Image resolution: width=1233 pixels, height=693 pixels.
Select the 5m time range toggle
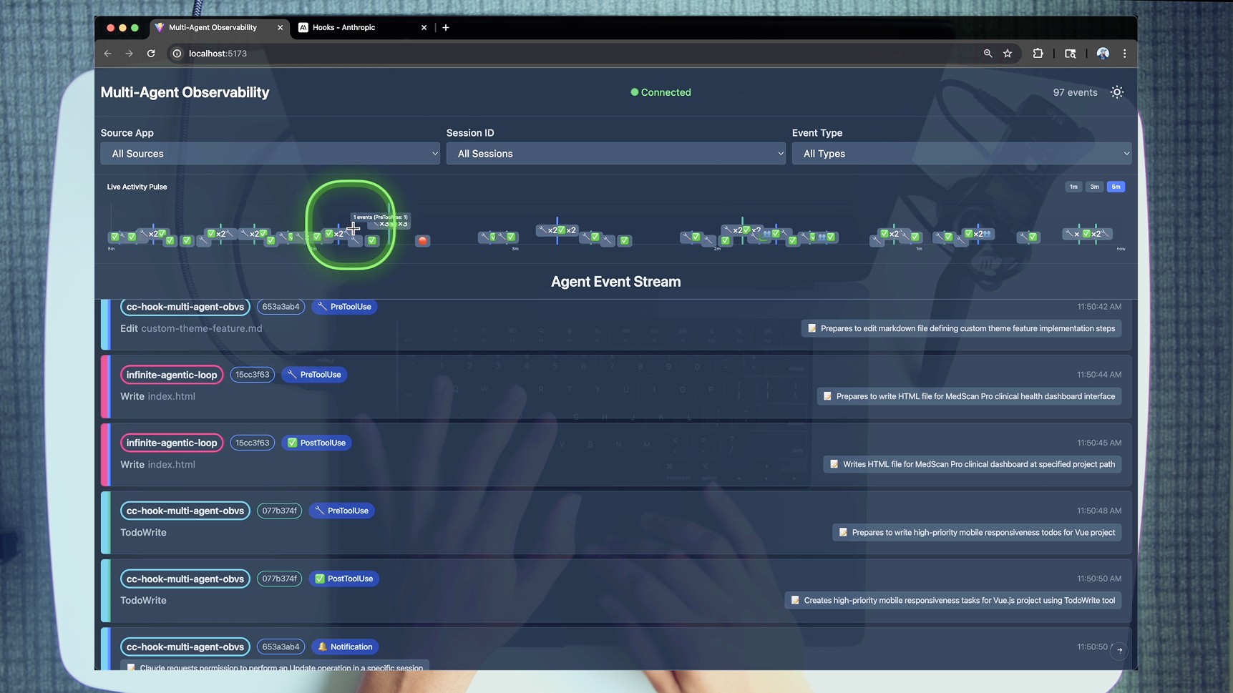pyautogui.click(x=1116, y=187)
